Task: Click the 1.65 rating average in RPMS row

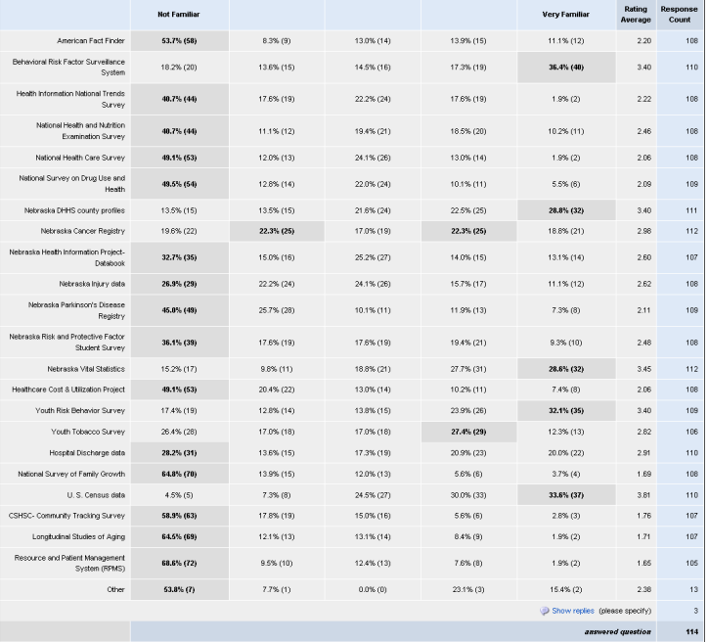Action: pyautogui.click(x=643, y=564)
